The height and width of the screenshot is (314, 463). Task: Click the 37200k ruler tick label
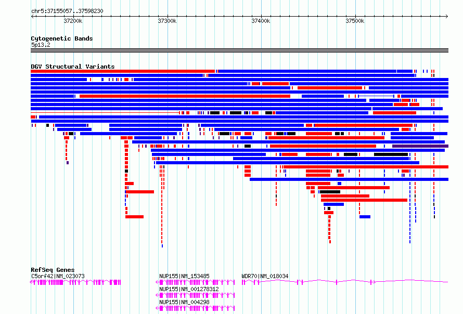73,21
